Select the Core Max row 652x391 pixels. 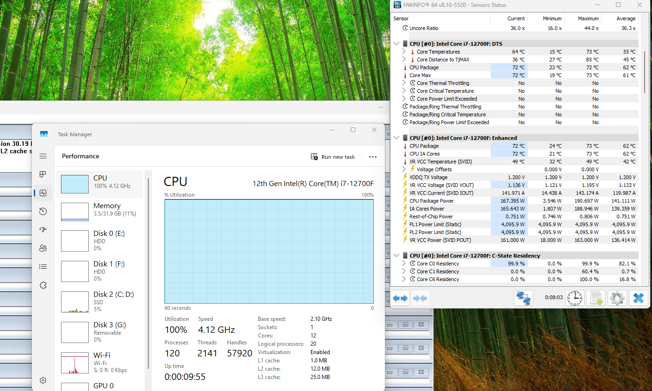(x=515, y=75)
